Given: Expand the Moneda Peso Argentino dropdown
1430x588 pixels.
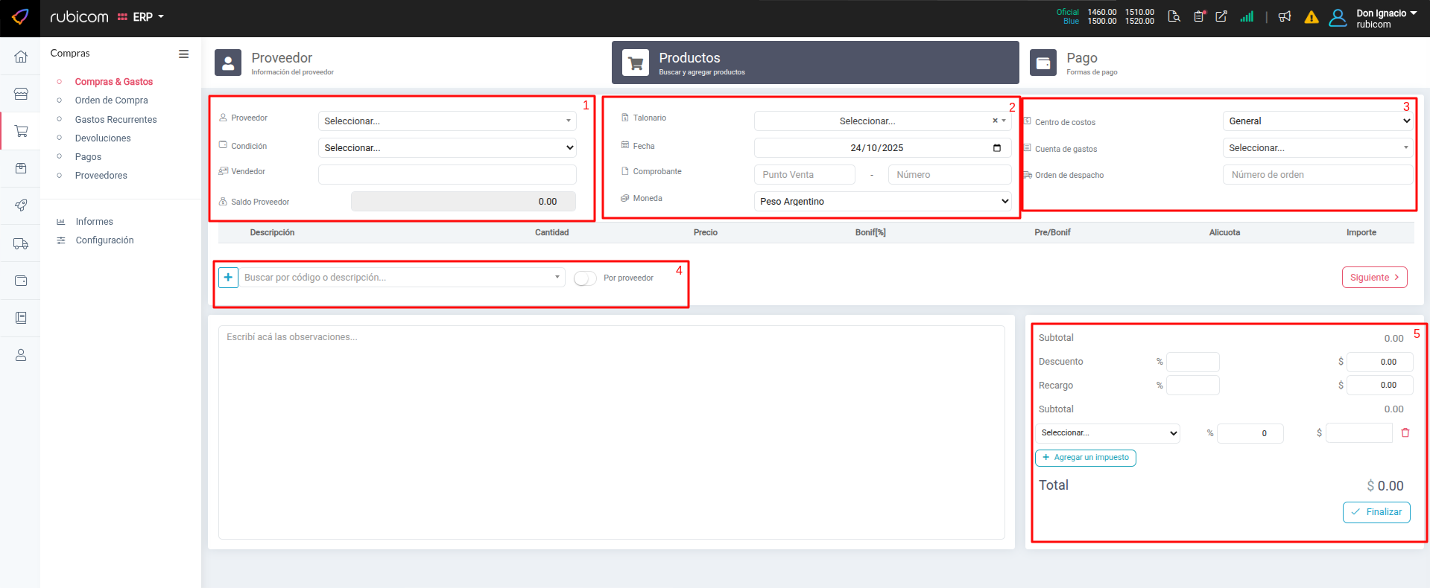Looking at the screenshot, I should pyautogui.click(x=882, y=202).
